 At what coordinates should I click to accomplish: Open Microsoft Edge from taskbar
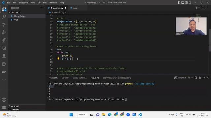tap(110, 115)
